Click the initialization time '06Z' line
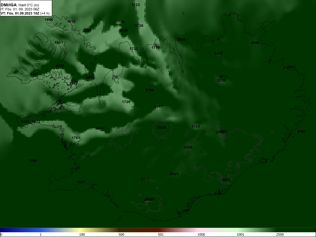The width and height of the screenshot is (316, 237). (19, 9)
